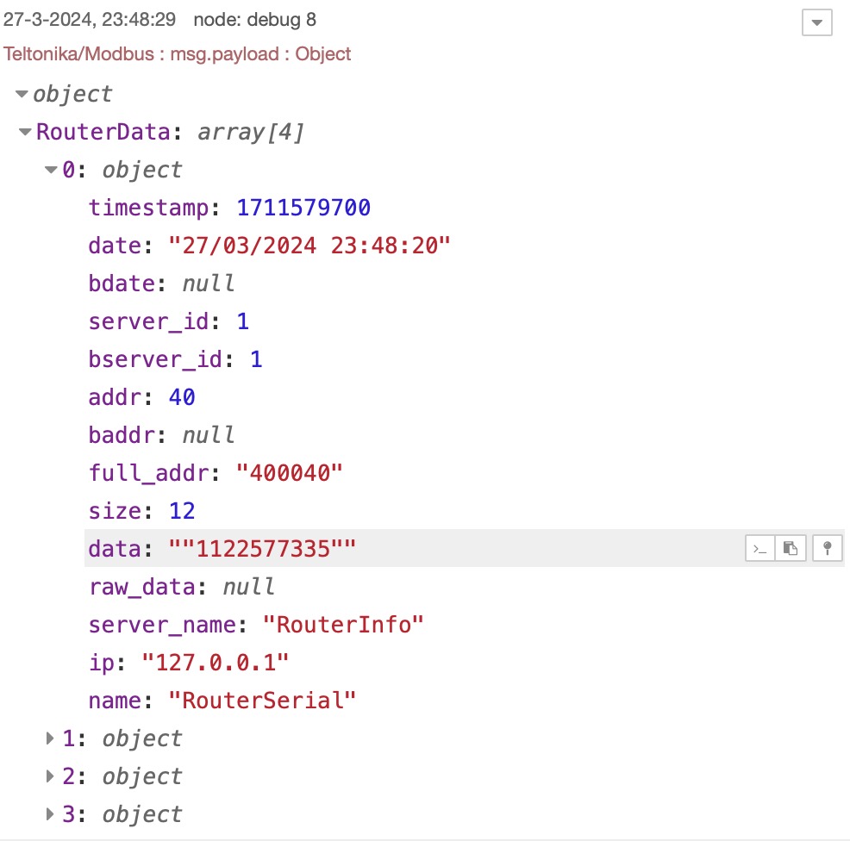The image size is (850, 841).
Task: Select the full_addr string "400040"
Action: pyautogui.click(x=290, y=473)
